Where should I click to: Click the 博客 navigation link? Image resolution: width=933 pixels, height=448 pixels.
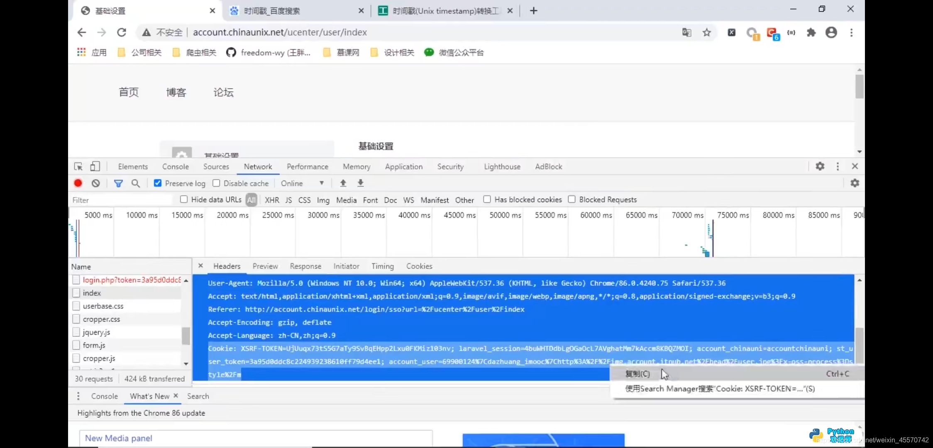pos(176,92)
